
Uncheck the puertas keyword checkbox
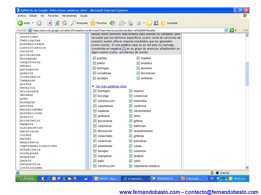94,58
